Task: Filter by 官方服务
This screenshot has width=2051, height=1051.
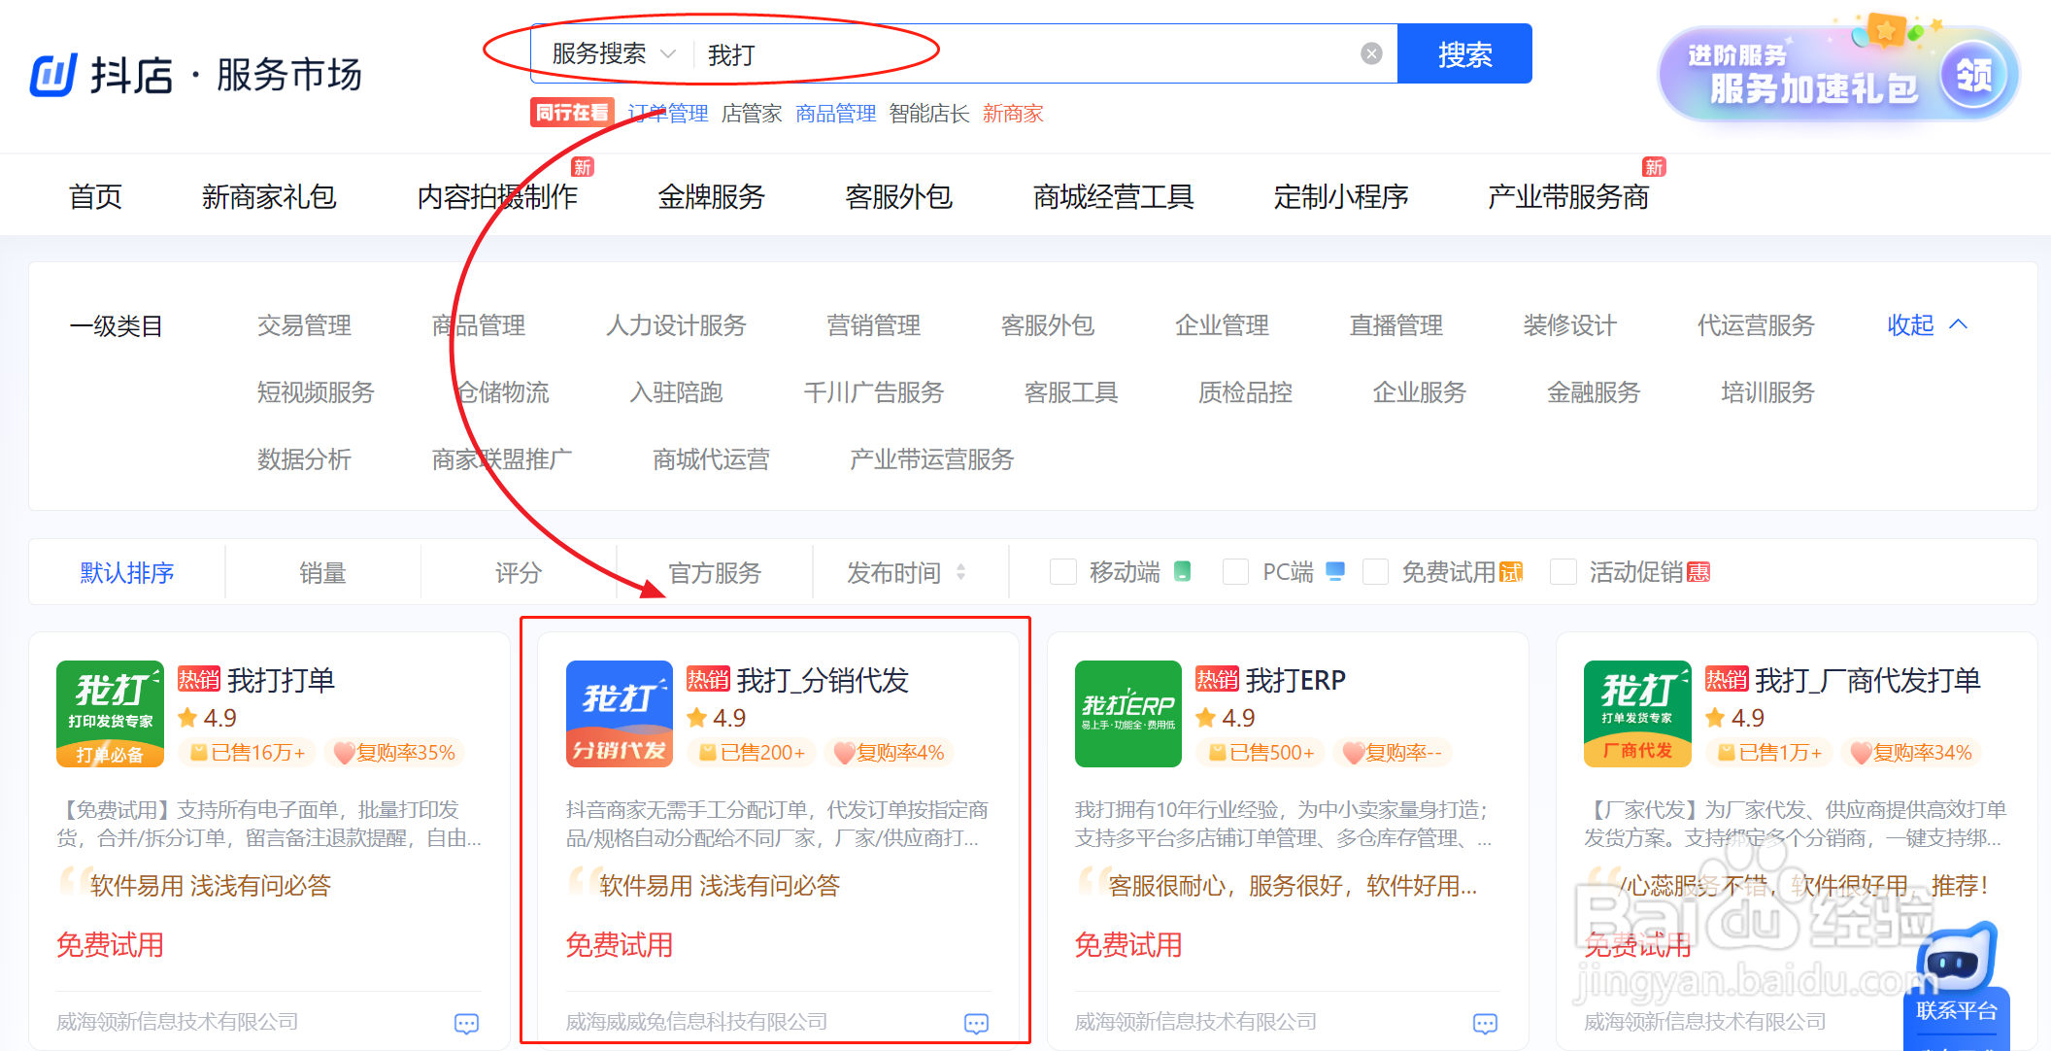Action: (715, 572)
